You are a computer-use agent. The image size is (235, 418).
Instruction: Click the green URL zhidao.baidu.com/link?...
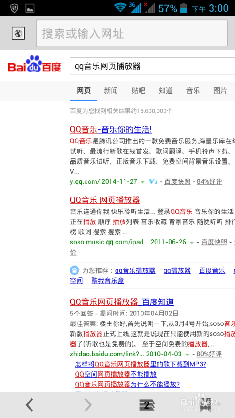tap(107, 354)
